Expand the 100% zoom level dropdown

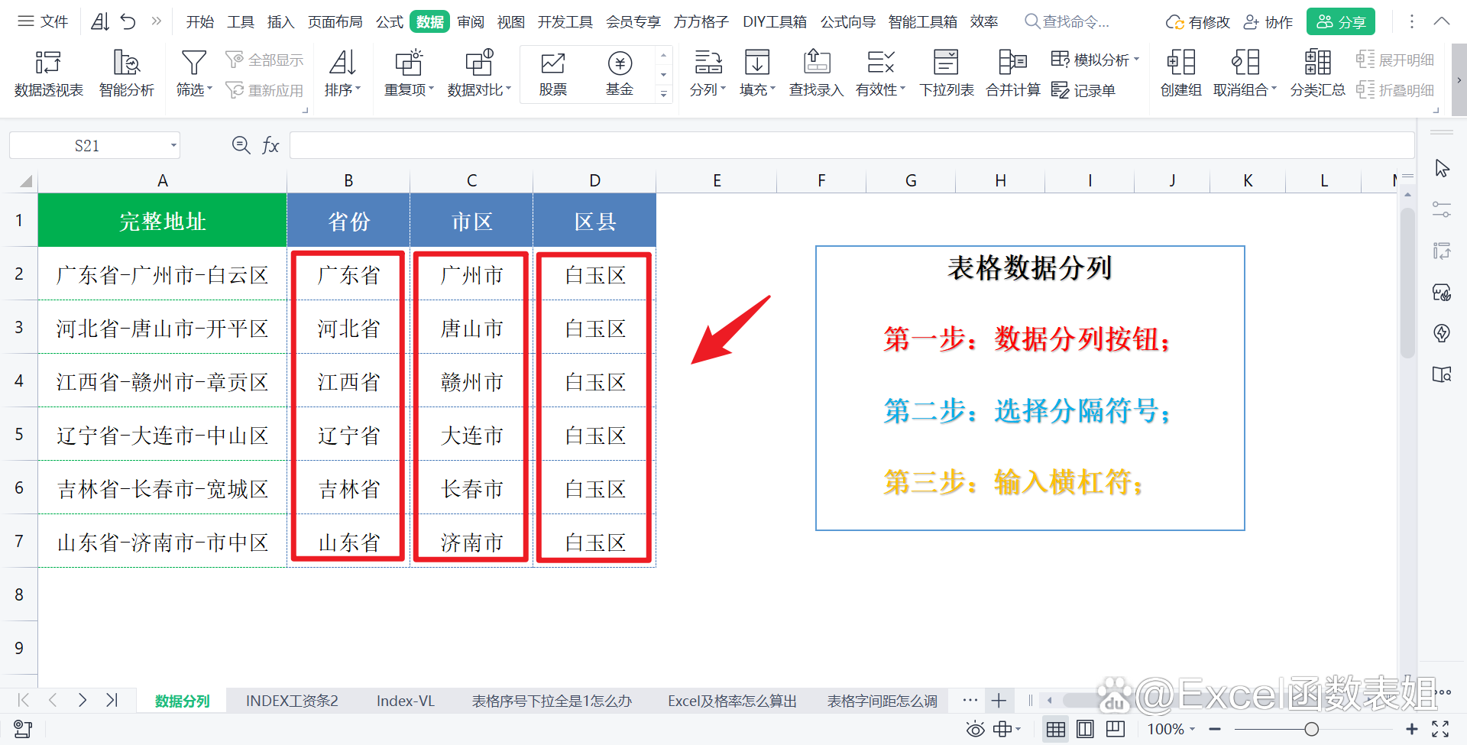pyautogui.click(x=1192, y=729)
